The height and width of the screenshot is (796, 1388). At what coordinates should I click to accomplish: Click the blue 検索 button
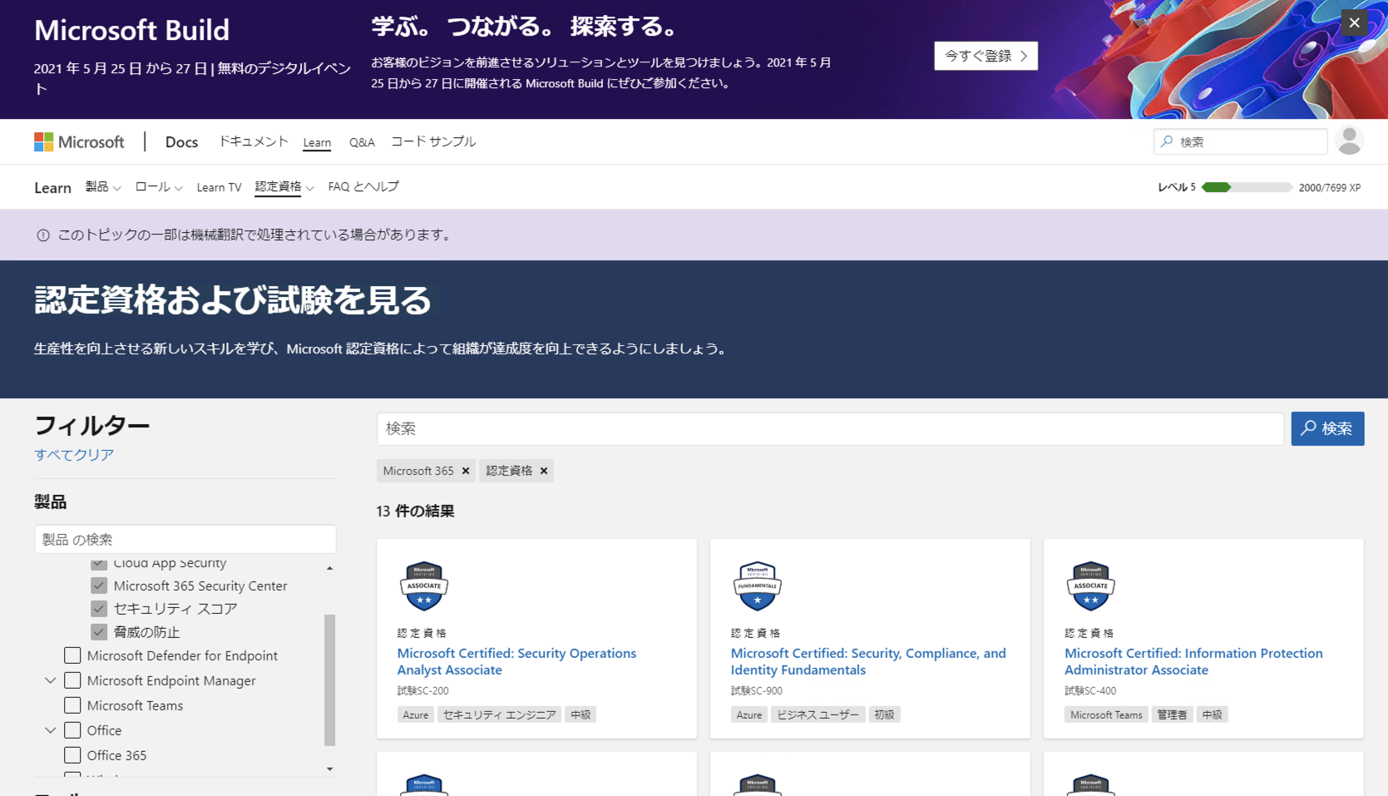(x=1327, y=428)
